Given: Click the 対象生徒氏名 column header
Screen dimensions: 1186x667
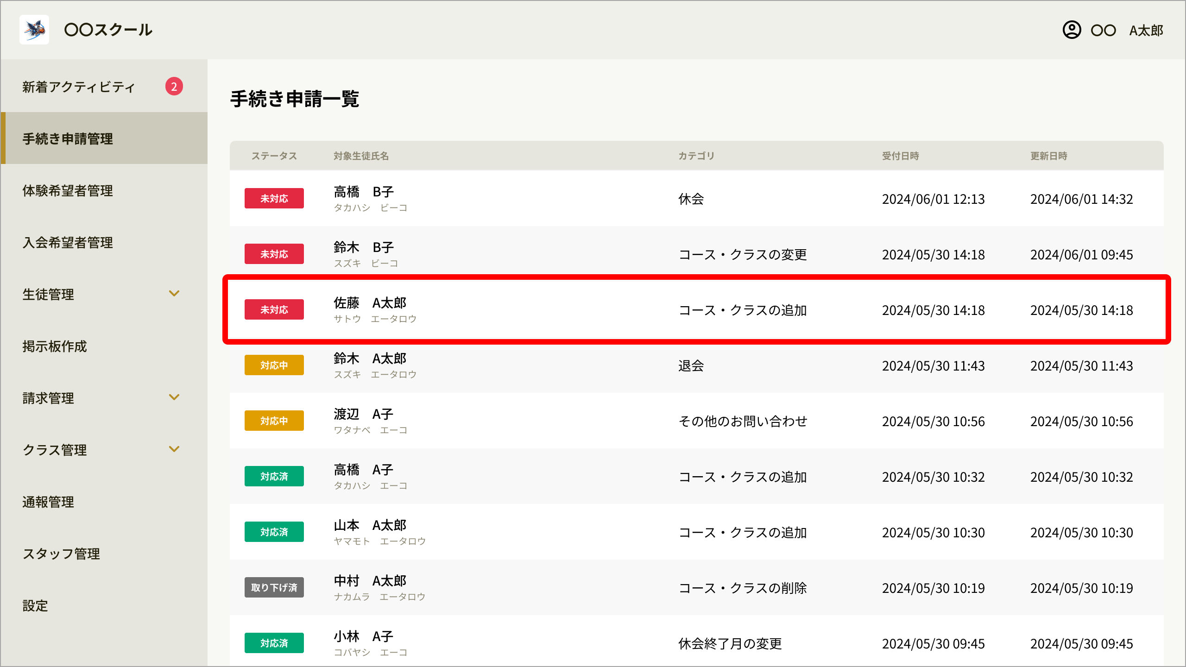Looking at the screenshot, I should tap(361, 156).
